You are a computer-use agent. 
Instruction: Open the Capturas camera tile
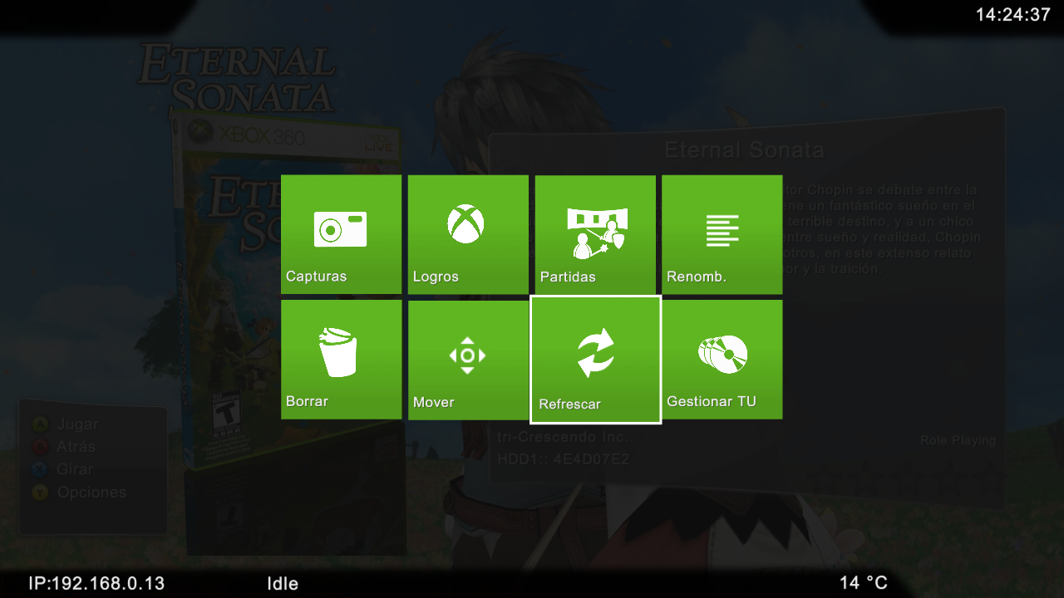coord(341,234)
